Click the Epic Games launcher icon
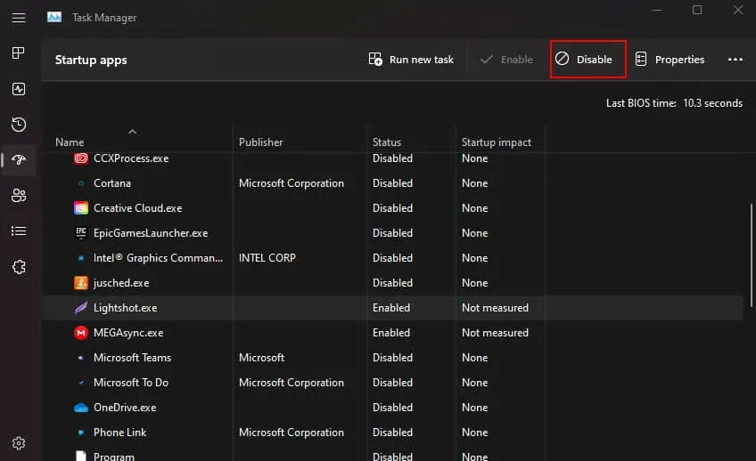756x461 pixels. click(81, 233)
